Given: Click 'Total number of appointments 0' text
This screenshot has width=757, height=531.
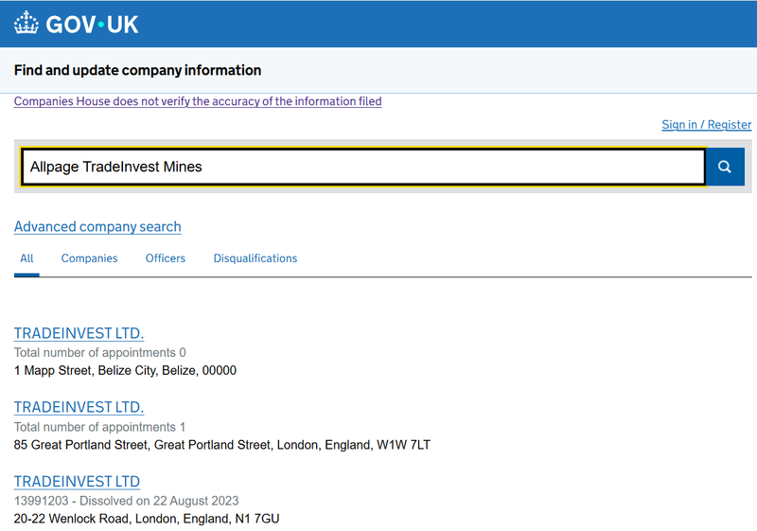Looking at the screenshot, I should pyautogui.click(x=100, y=353).
